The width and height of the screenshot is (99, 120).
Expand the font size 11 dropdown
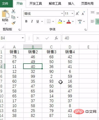tap(72, 13)
